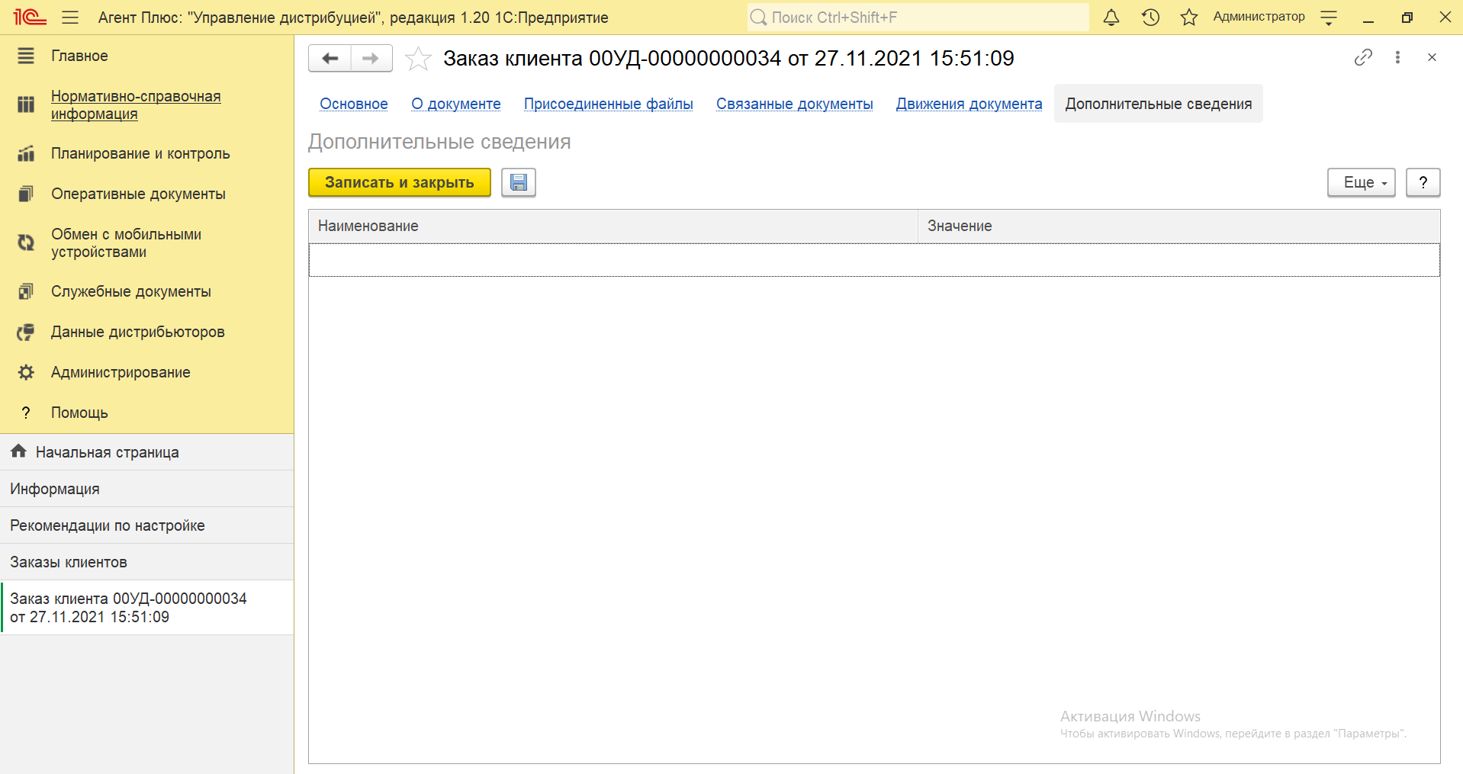Image resolution: width=1463 pixels, height=774 pixels.
Task: Open notifications bell icon
Action: [x=1111, y=17]
